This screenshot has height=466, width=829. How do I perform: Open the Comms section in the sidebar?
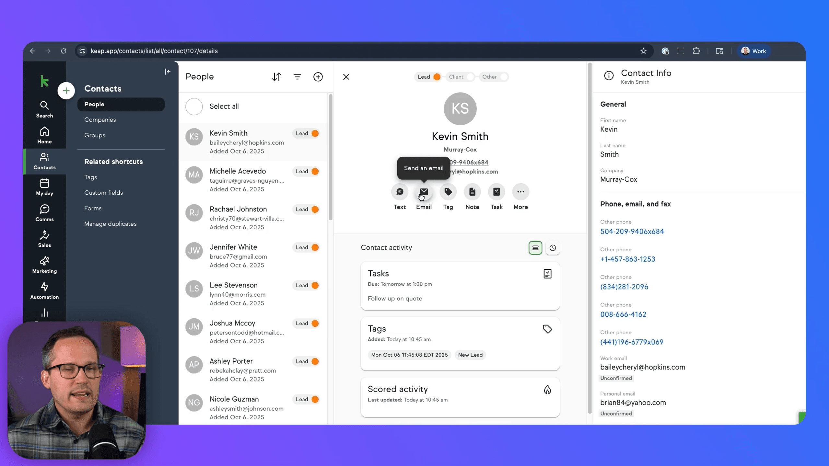[x=44, y=212]
